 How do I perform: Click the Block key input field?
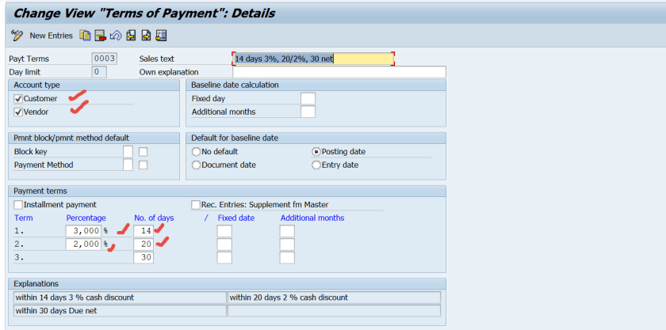[128, 152]
